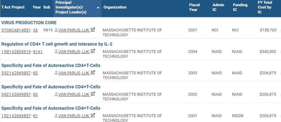Open external link icon for 2007 Van Parijs row

click(93, 30)
